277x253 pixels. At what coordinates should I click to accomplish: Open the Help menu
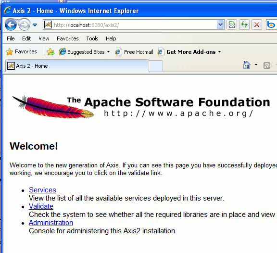(111, 38)
